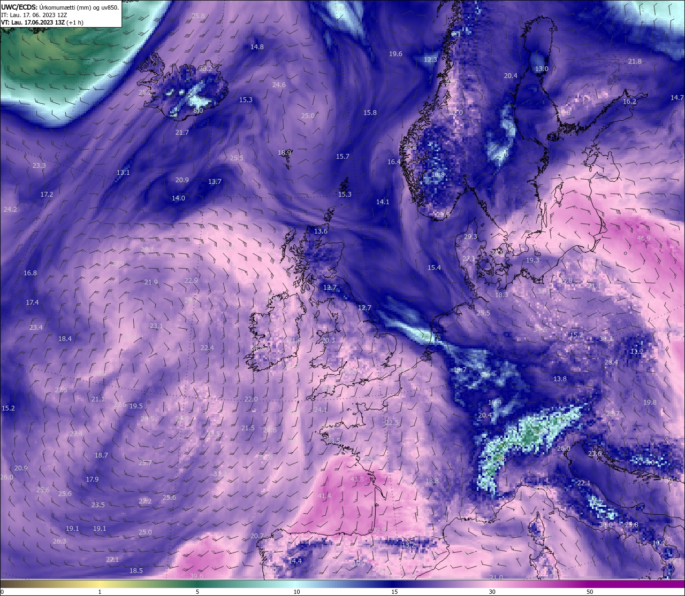This screenshot has width=685, height=596.
Task: Select the map value '13.1'
Action: coord(123,173)
